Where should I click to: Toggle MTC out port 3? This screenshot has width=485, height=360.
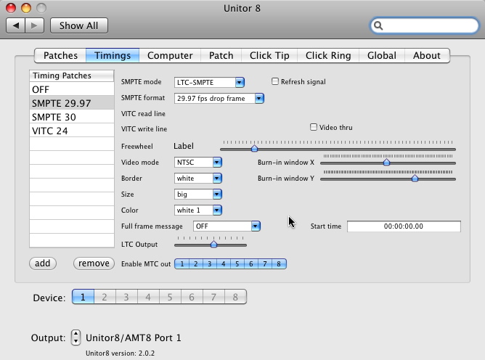209,263
